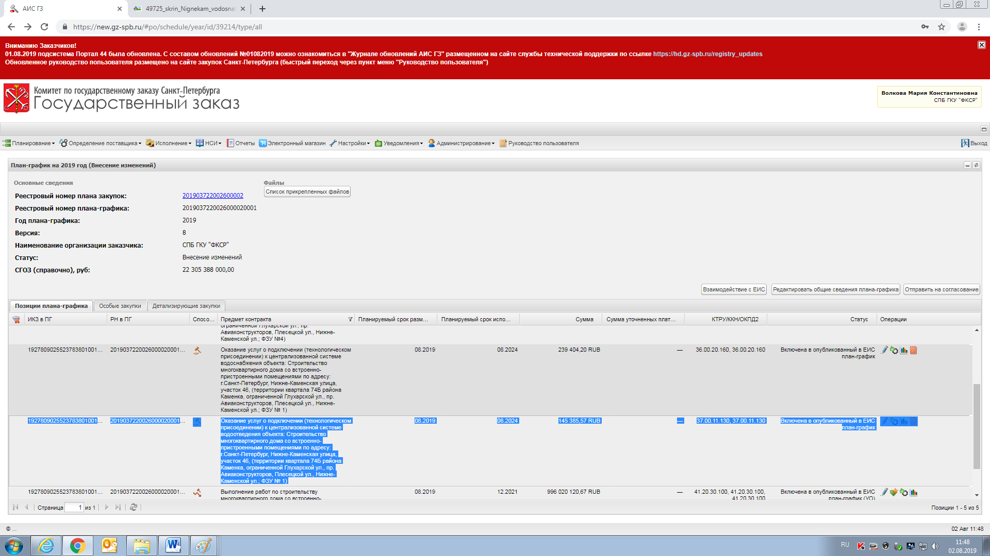Viewport: 990px width, 556px height.
Task: Click the grid scrollbar up arrow
Action: tap(977, 330)
